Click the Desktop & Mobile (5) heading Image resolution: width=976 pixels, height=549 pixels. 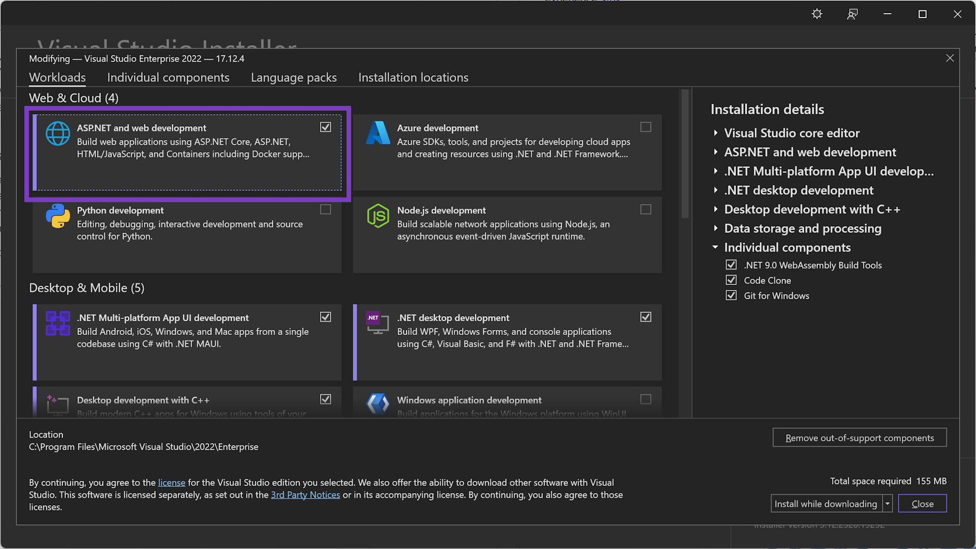click(x=87, y=288)
